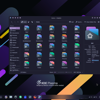Select the Public folder icon

coord(39,64)
